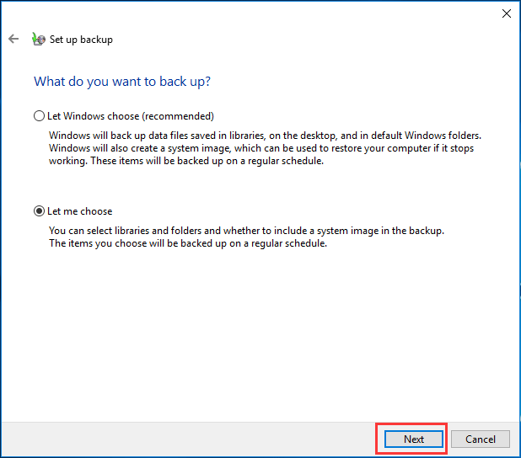Image resolution: width=521 pixels, height=458 pixels.
Task: Select Let Windows choose (recommended) option
Action: point(124,116)
